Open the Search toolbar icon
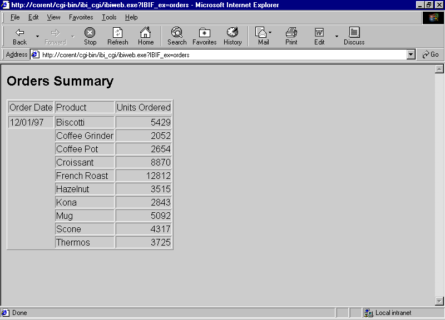Screen dimensions: 445x320 tap(177, 33)
